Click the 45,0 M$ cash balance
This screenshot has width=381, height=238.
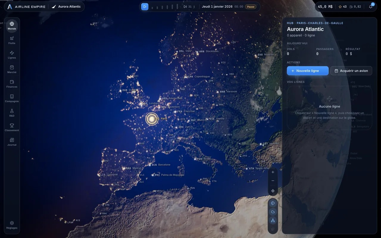(x=325, y=7)
